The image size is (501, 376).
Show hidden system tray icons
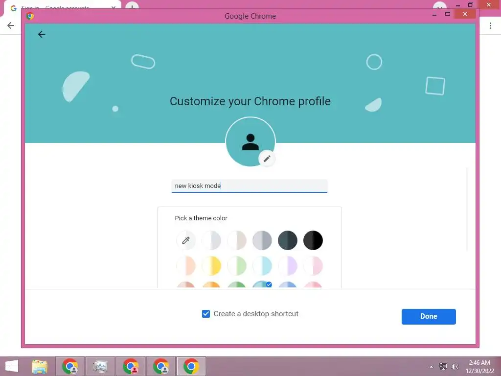pyautogui.click(x=431, y=367)
